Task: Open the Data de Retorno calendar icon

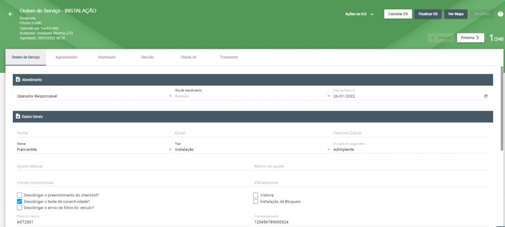Action: pos(486,96)
